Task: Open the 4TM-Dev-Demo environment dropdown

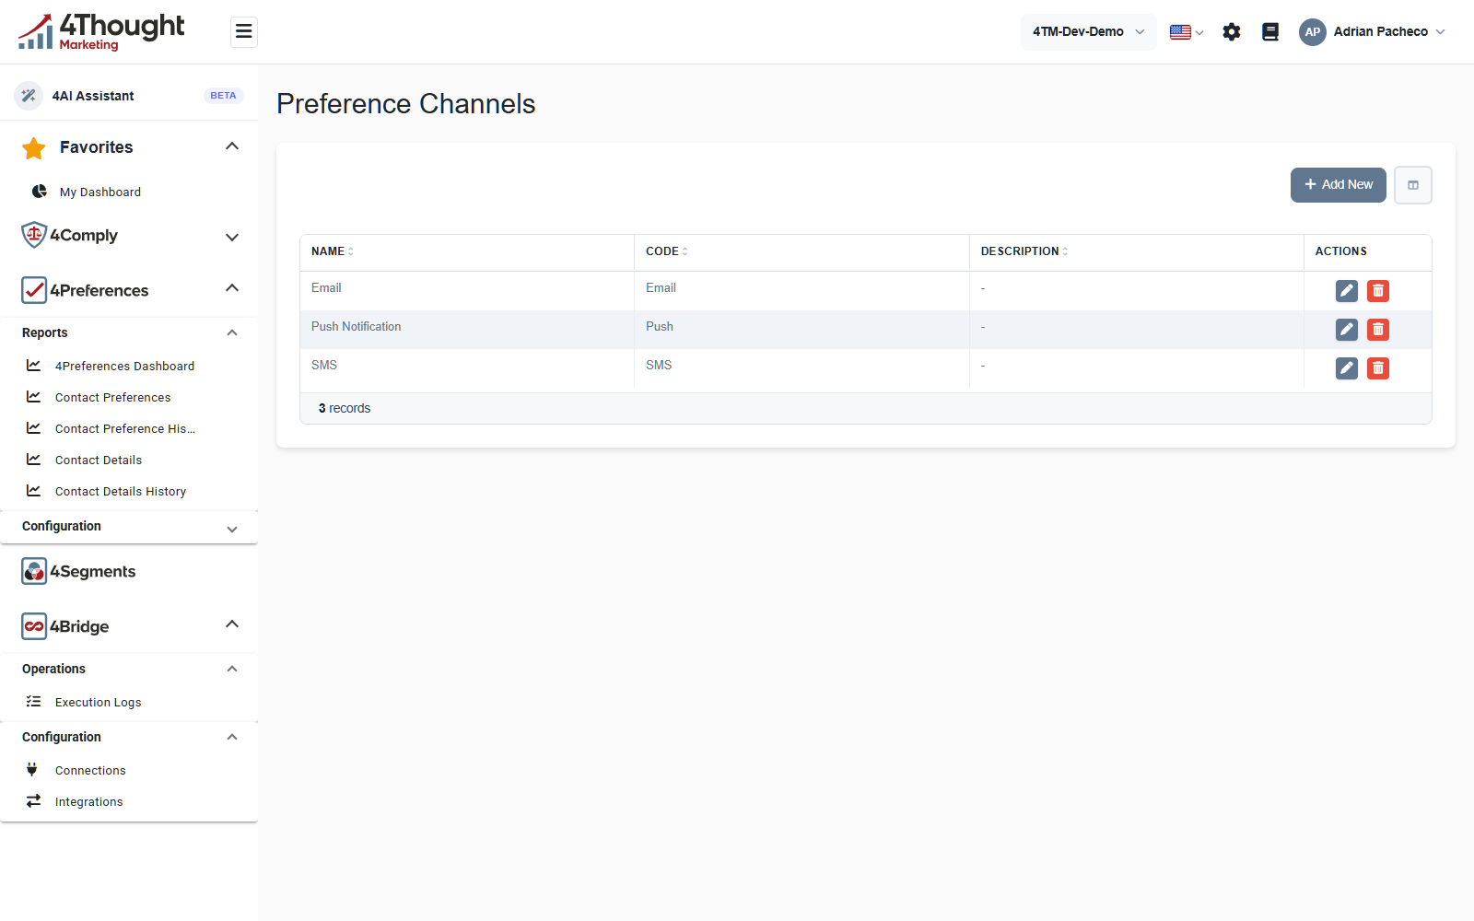Action: 1088,32
